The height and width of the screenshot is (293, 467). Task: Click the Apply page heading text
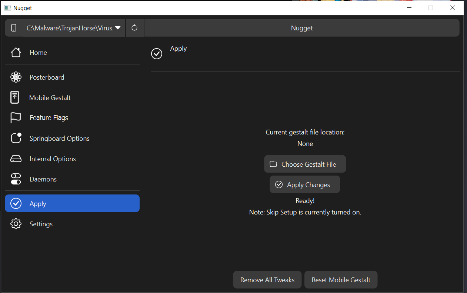(x=178, y=49)
